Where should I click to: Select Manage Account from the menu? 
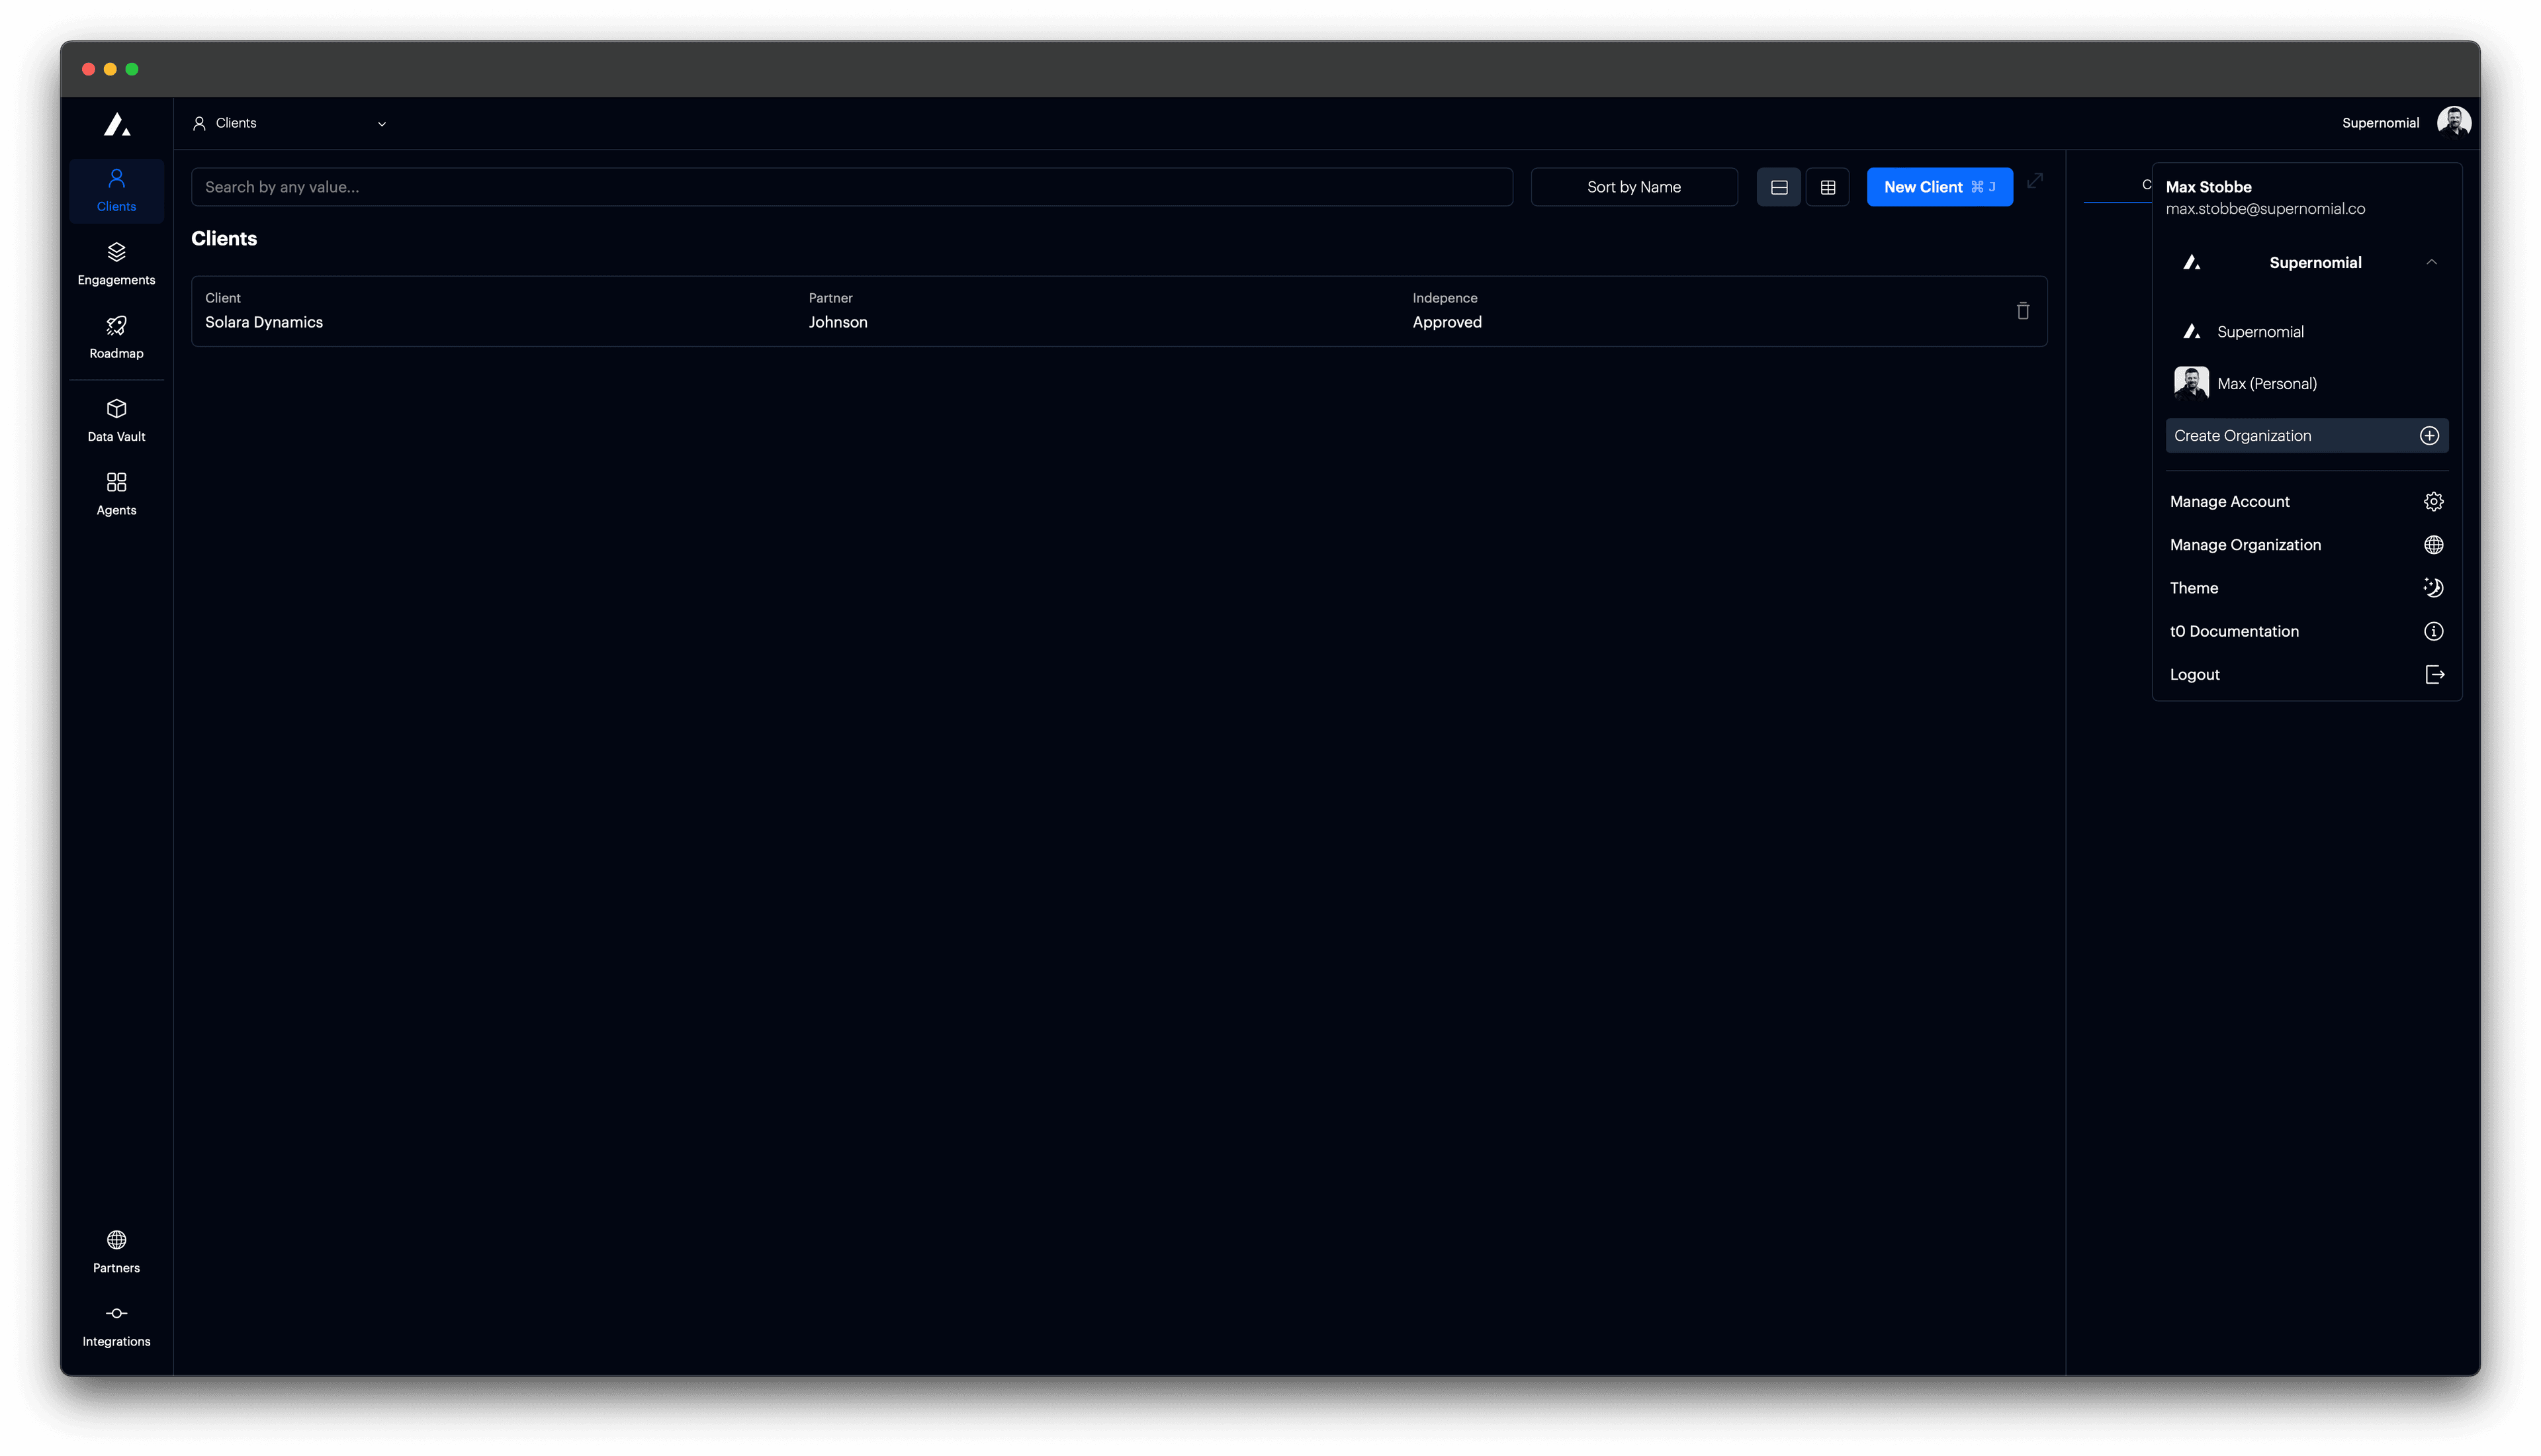pos(2306,501)
